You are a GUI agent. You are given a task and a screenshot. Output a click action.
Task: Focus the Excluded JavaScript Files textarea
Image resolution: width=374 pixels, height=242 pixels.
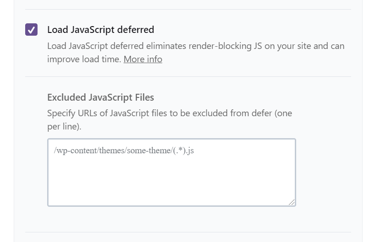171,172
